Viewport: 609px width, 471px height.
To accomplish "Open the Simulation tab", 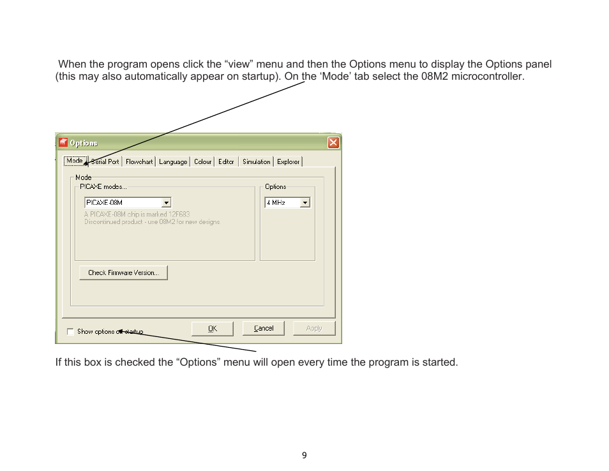I will (257, 161).
